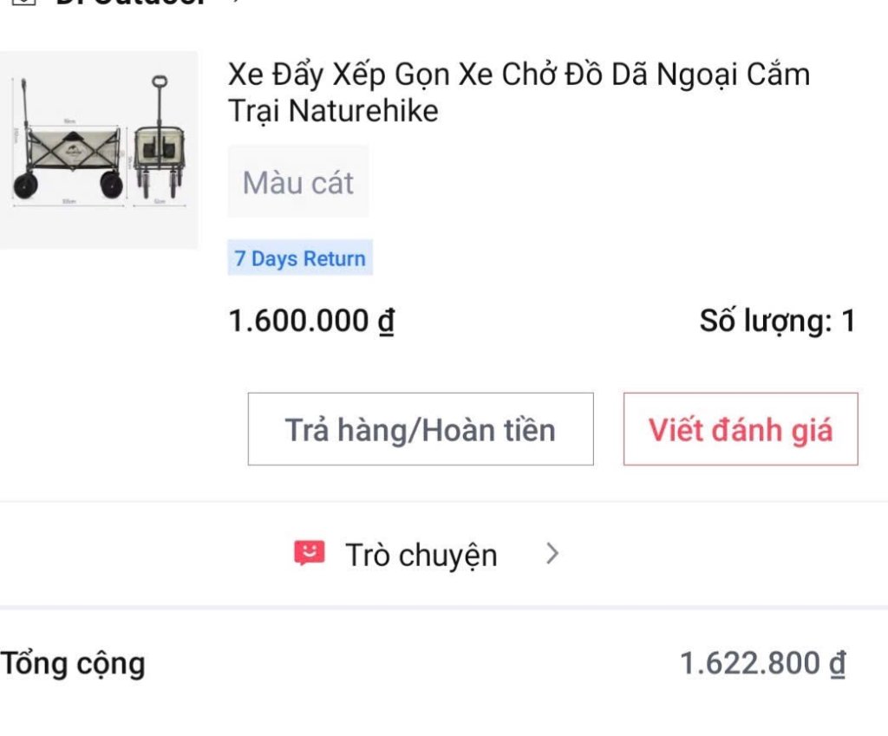This screenshot has width=888, height=736.
Task: Click the đ currency symbol beside the total
Action: 837,665
